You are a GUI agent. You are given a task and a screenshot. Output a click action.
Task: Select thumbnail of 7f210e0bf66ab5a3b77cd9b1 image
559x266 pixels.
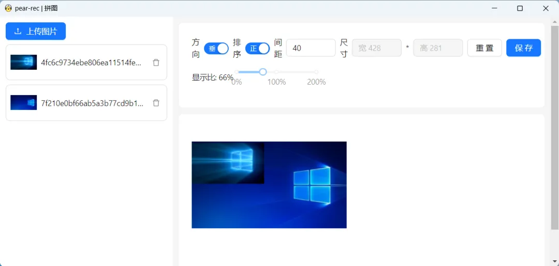coord(23,102)
